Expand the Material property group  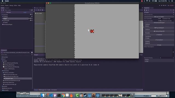(x=147, y=43)
